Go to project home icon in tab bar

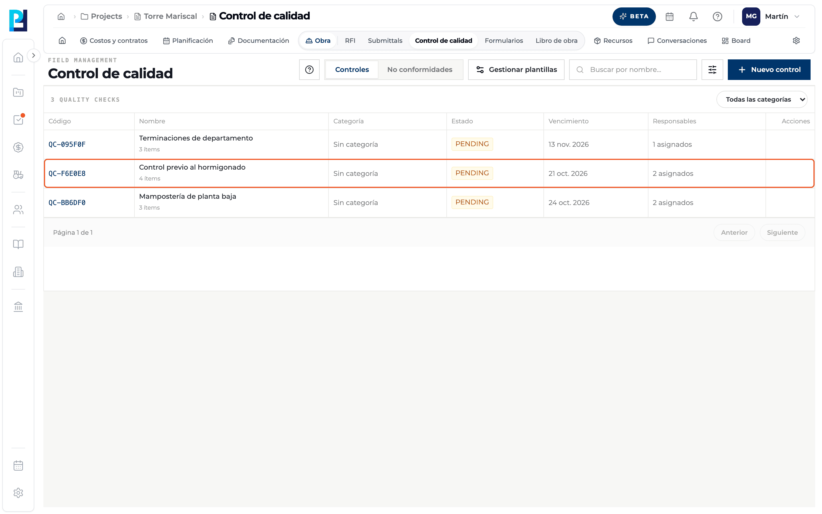tap(62, 41)
